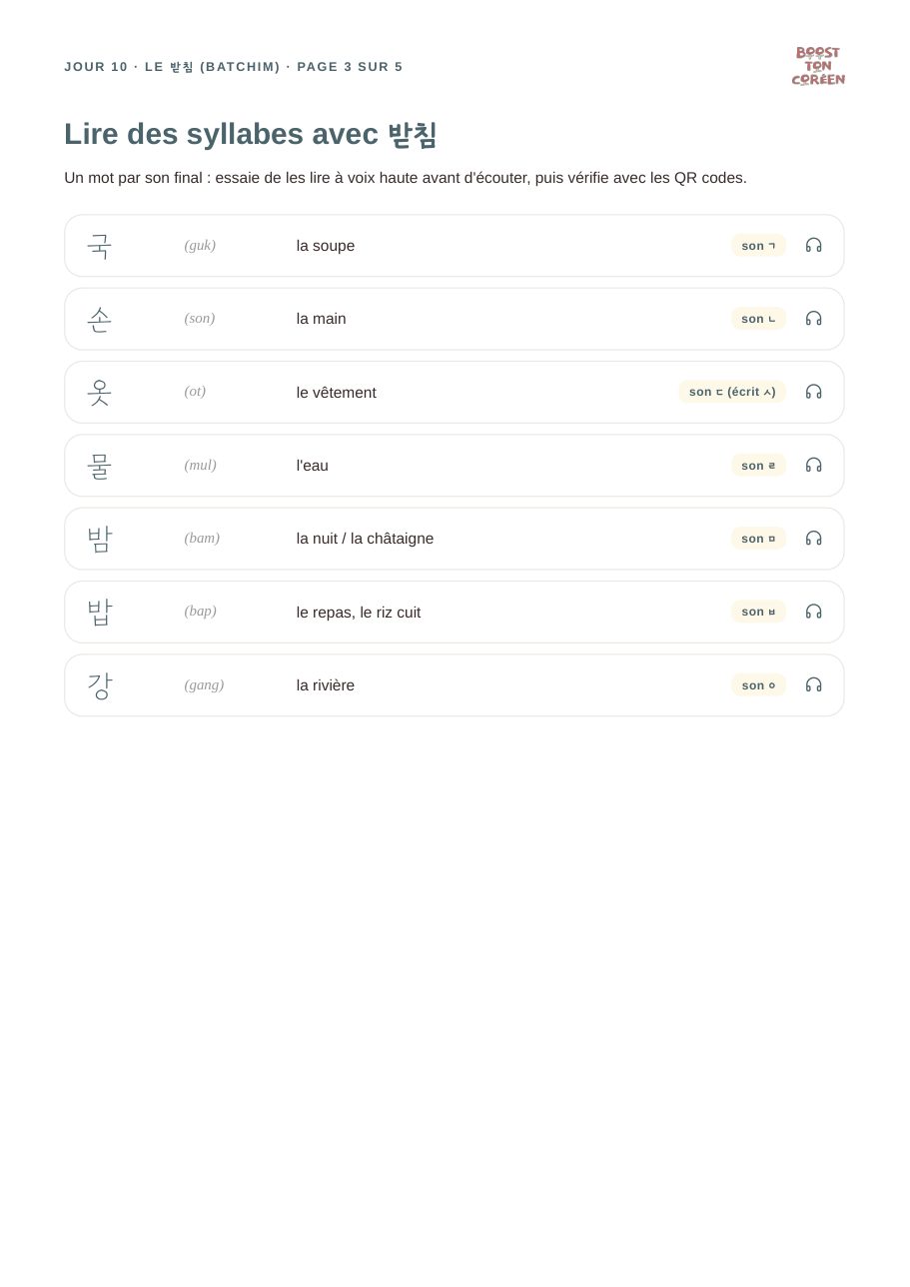
Task: Select the word 'la nuit / la châtaigne'
Action: [x=365, y=539]
